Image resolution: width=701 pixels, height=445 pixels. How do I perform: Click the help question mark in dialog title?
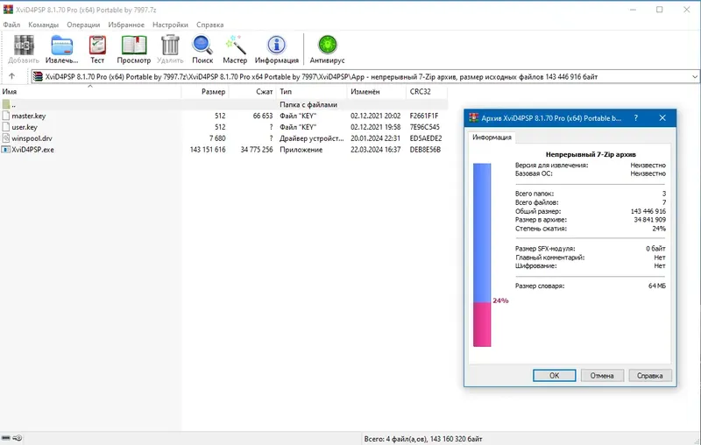(x=636, y=118)
